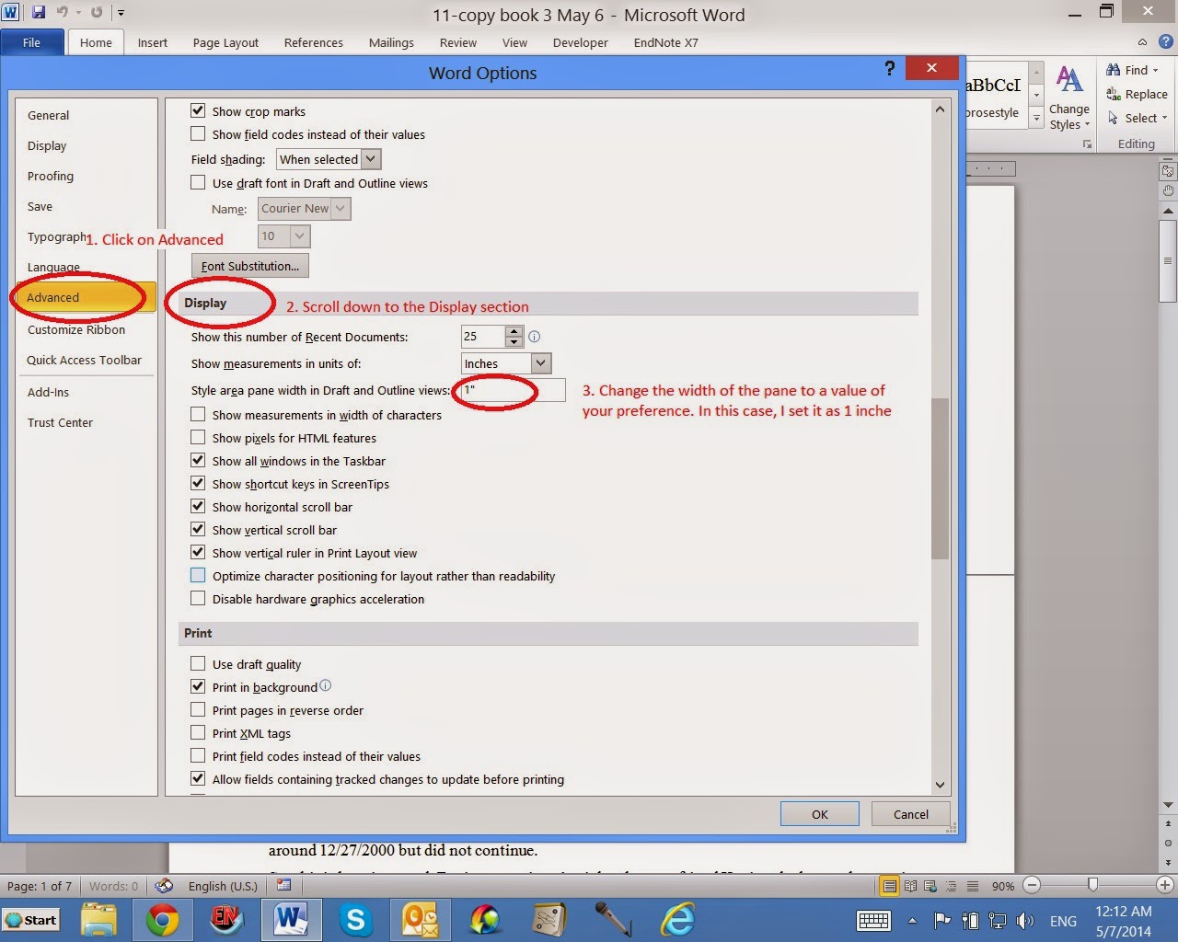Click the info icon beside Print in background
This screenshot has height=942, width=1178.
(325, 685)
